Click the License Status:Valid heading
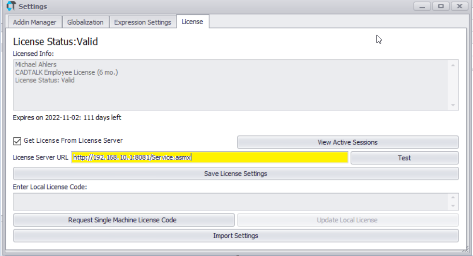Viewport: 473px width, 256px height. [x=55, y=41]
